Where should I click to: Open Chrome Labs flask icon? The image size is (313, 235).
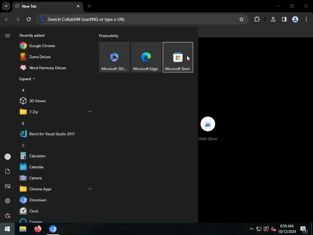tap(273, 19)
